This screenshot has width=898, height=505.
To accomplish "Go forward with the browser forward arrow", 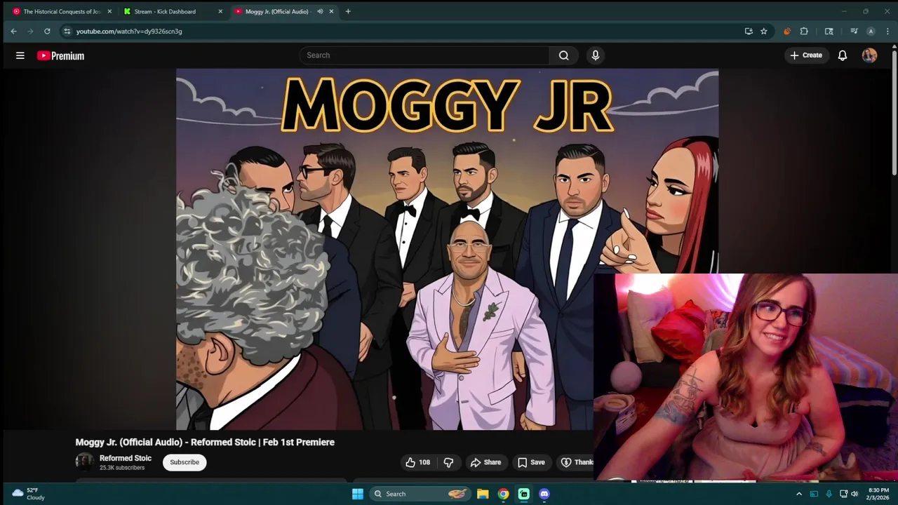I will 30,31.
